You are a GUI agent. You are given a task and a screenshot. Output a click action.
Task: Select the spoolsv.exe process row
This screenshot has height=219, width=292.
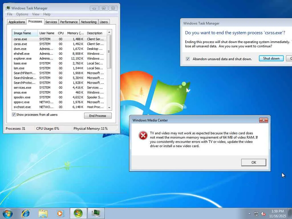point(59,97)
